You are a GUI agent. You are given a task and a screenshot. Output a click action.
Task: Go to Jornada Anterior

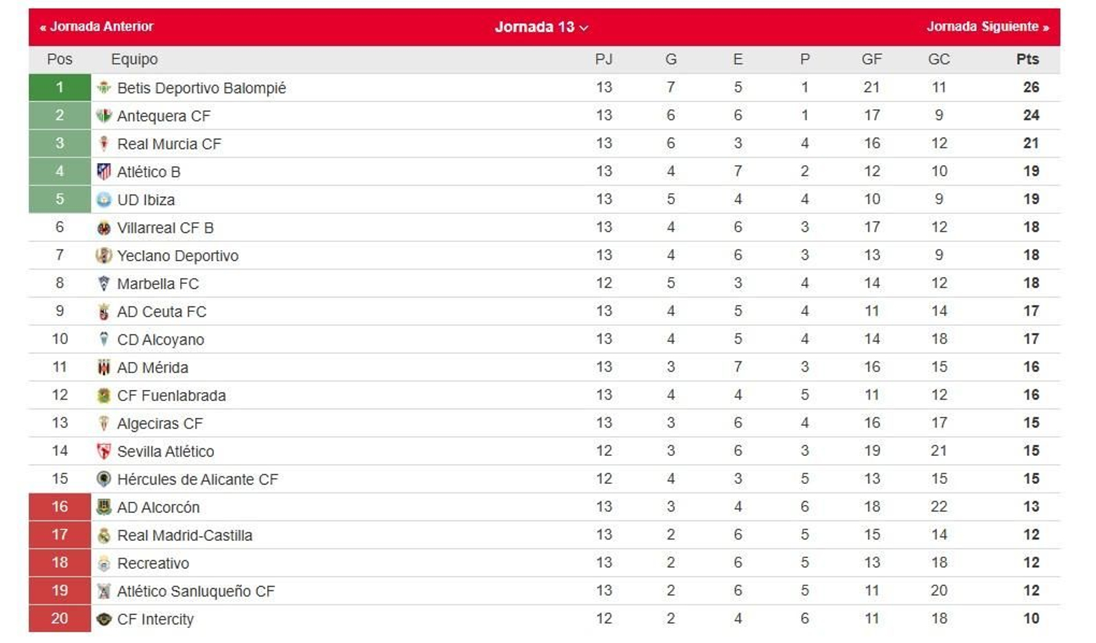click(x=97, y=27)
